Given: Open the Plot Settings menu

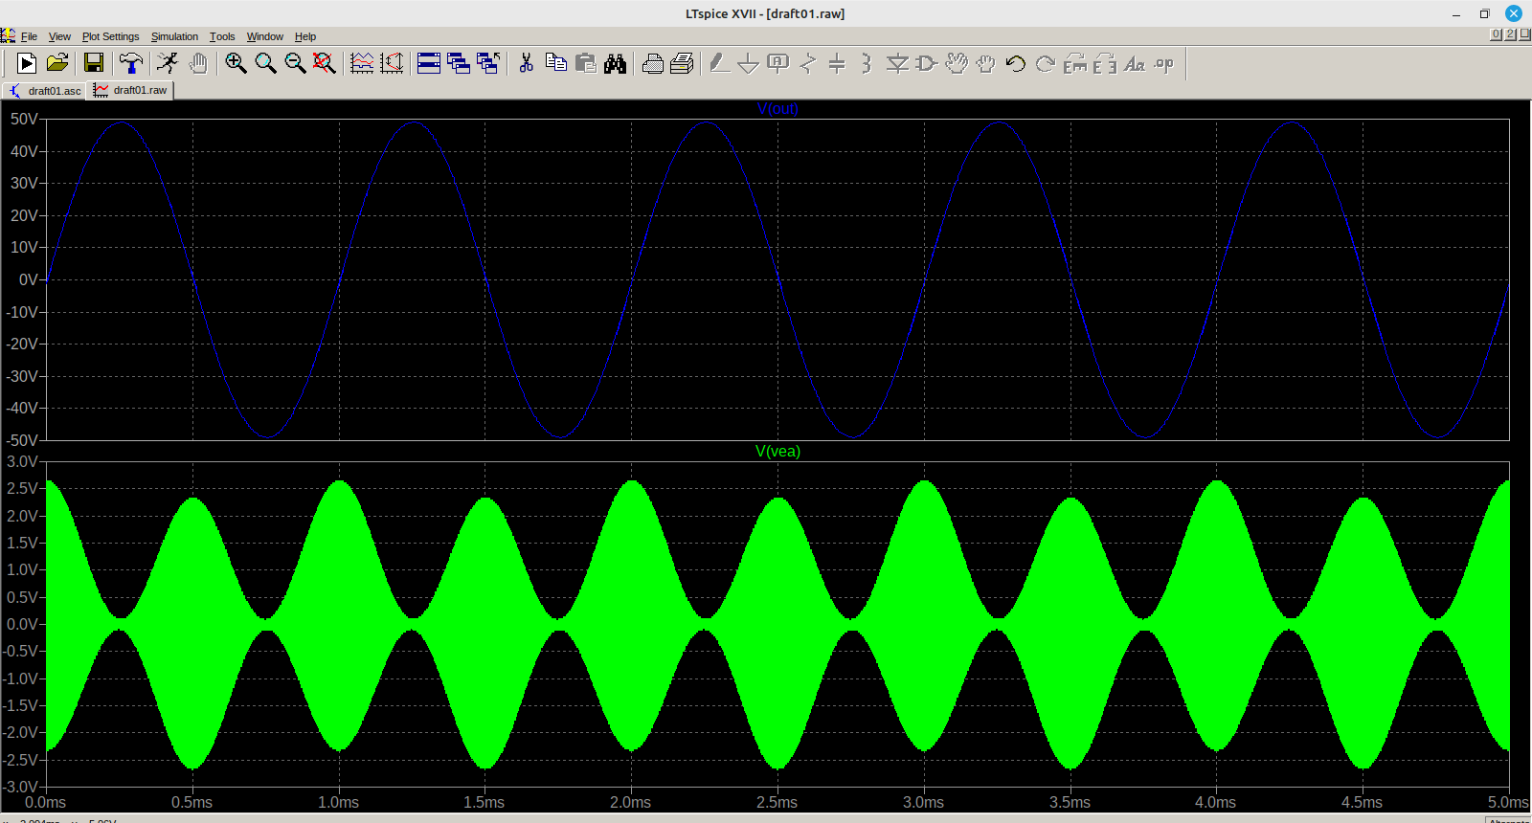Looking at the screenshot, I should (110, 36).
